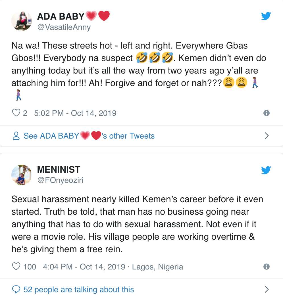The height and width of the screenshot is (297, 283).
Task: Open MENINIST profile avatar
Action: tap(21, 175)
